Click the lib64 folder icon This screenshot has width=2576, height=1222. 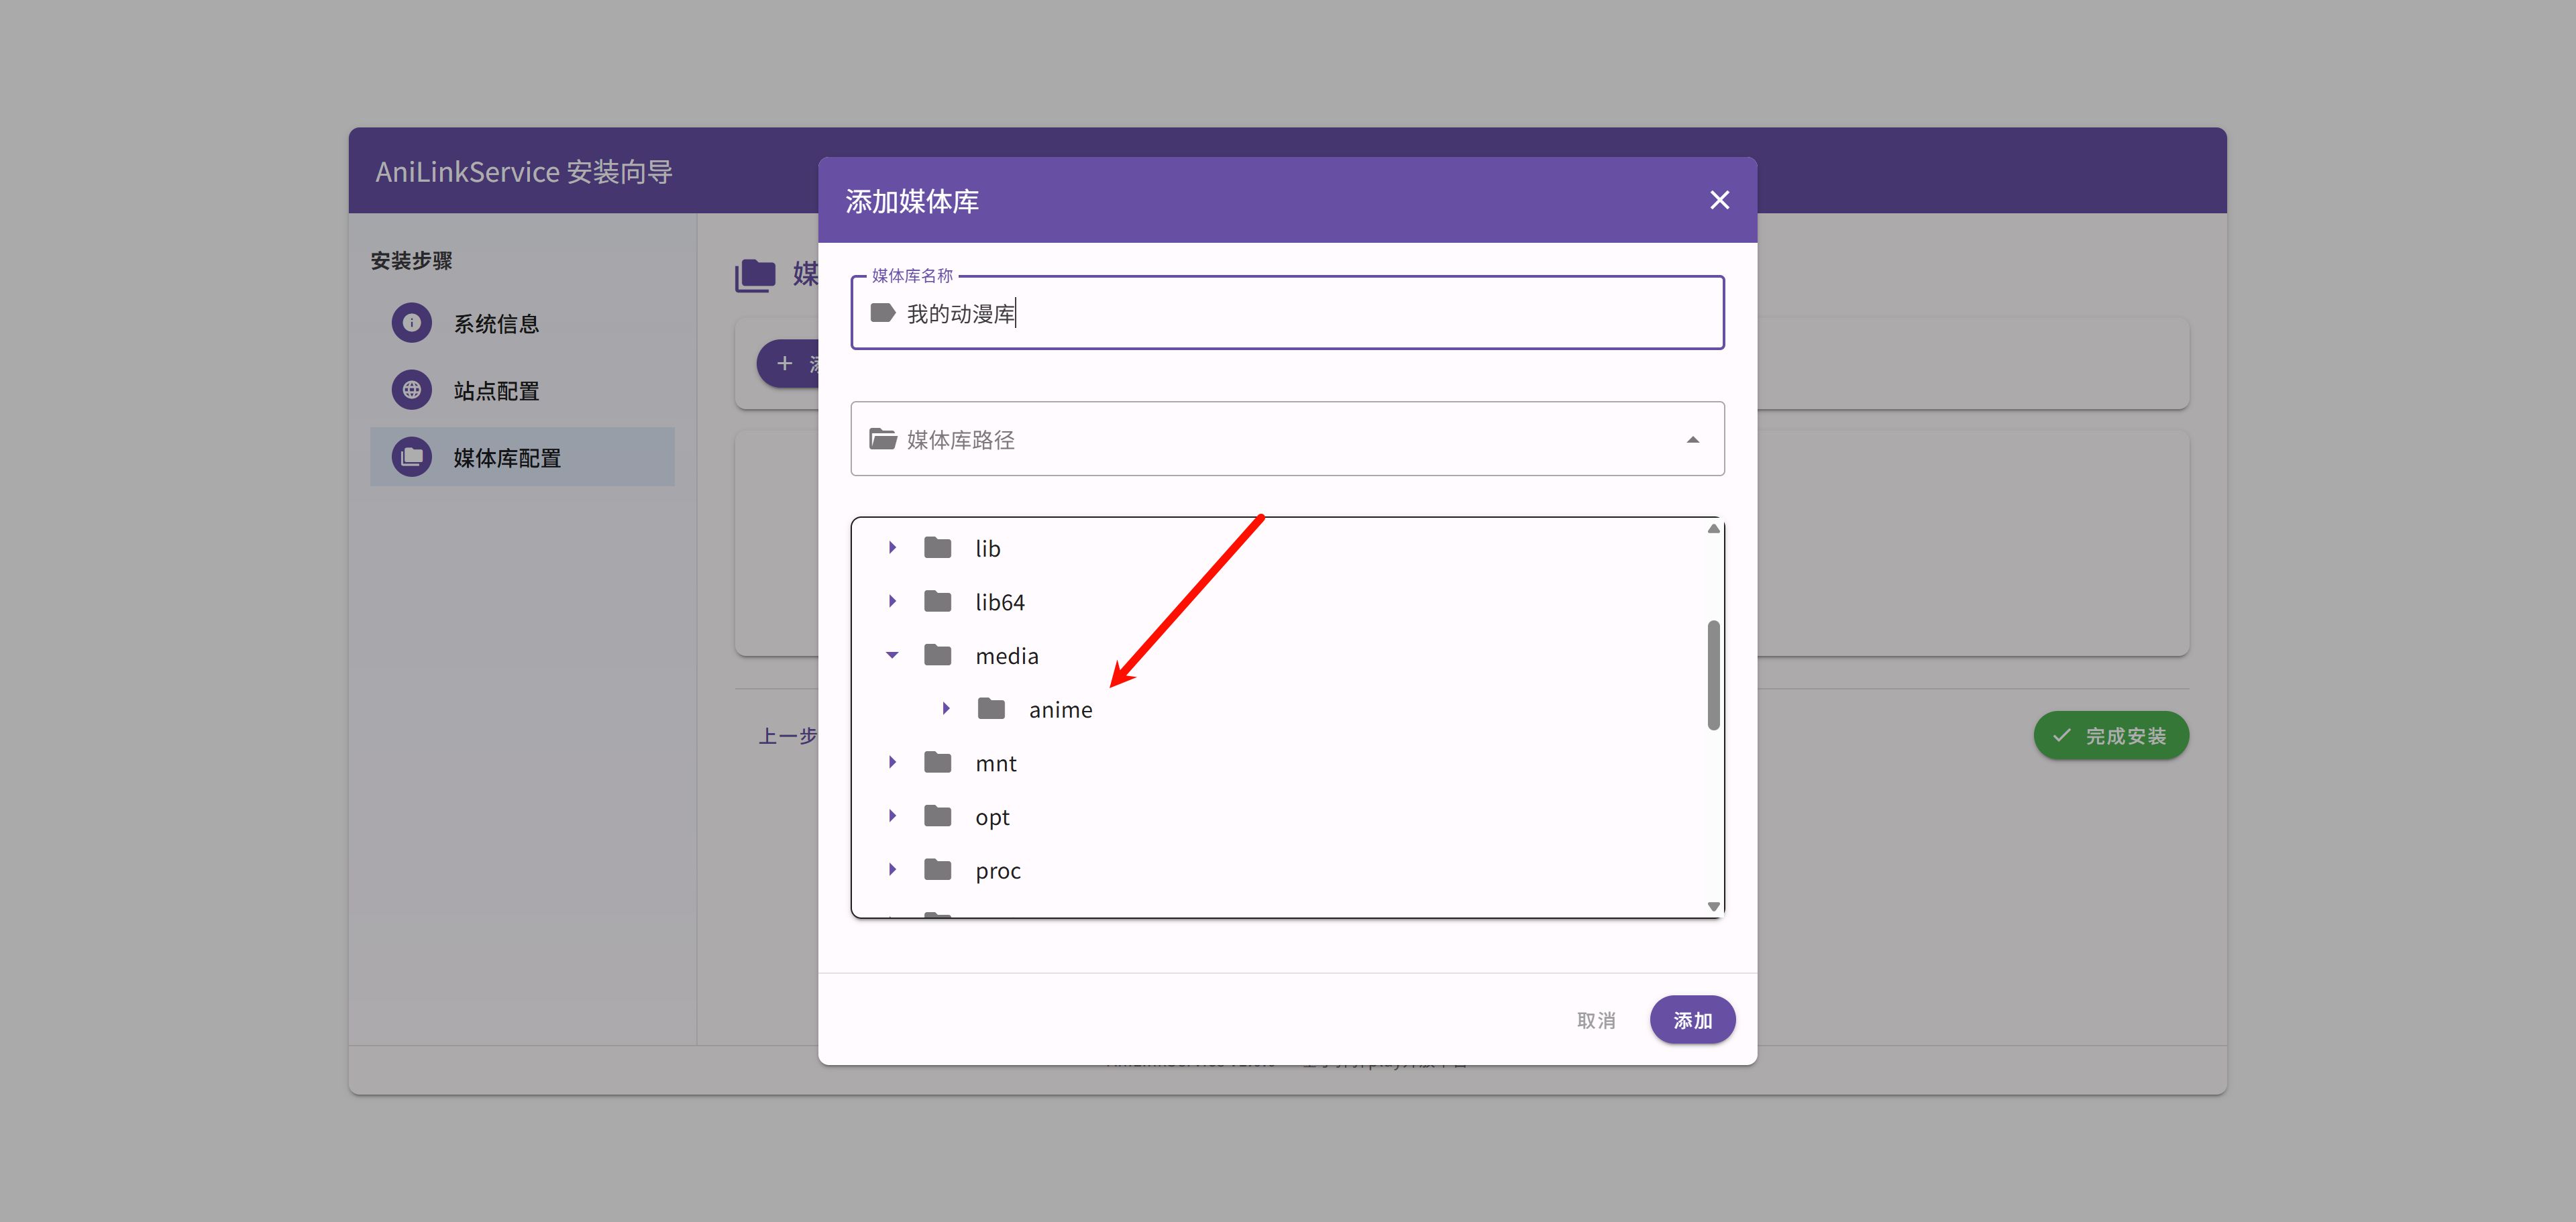click(937, 601)
